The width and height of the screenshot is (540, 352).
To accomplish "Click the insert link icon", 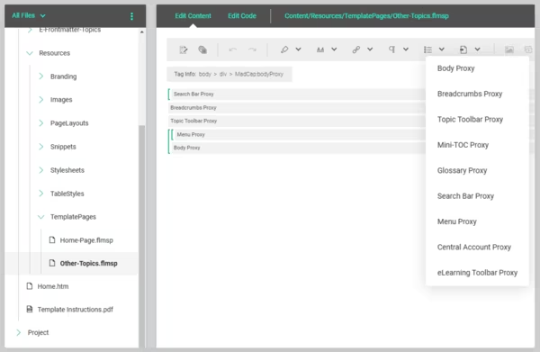I will pos(356,50).
